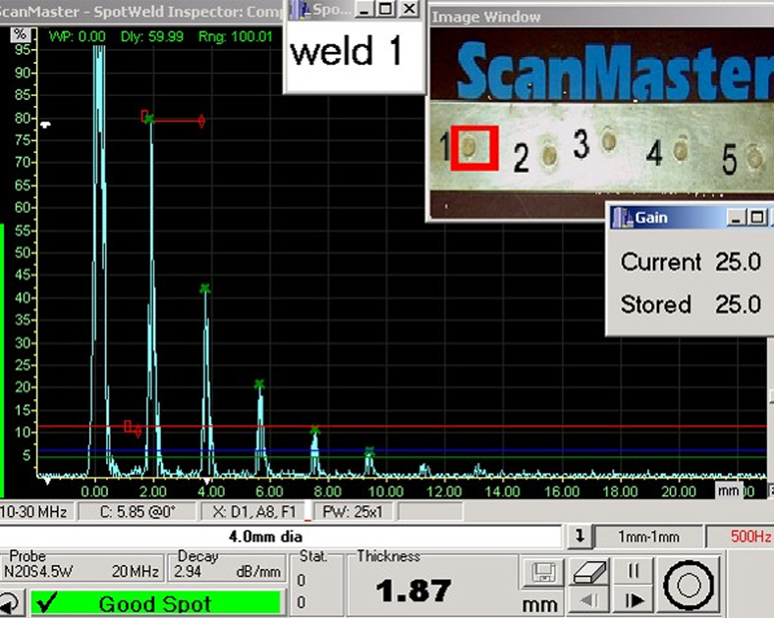774x618 pixels.
Task: Click the down-arrow button beside 1mm-1mm
Action: click(x=580, y=537)
